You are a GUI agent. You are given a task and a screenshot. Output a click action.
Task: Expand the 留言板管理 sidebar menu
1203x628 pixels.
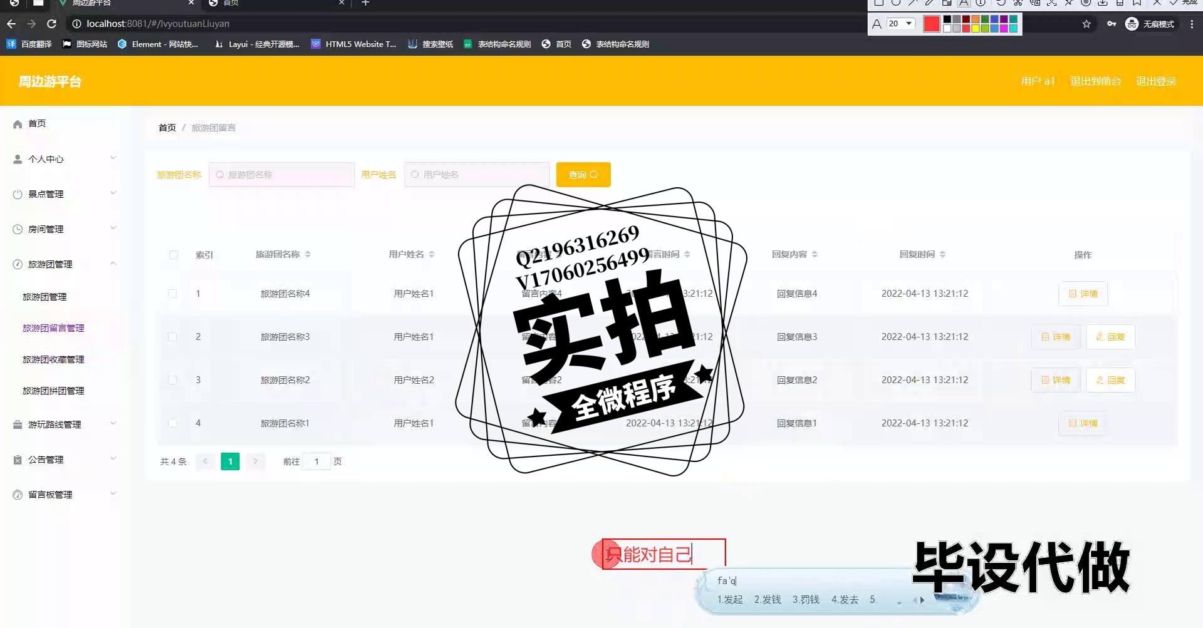coord(113,493)
